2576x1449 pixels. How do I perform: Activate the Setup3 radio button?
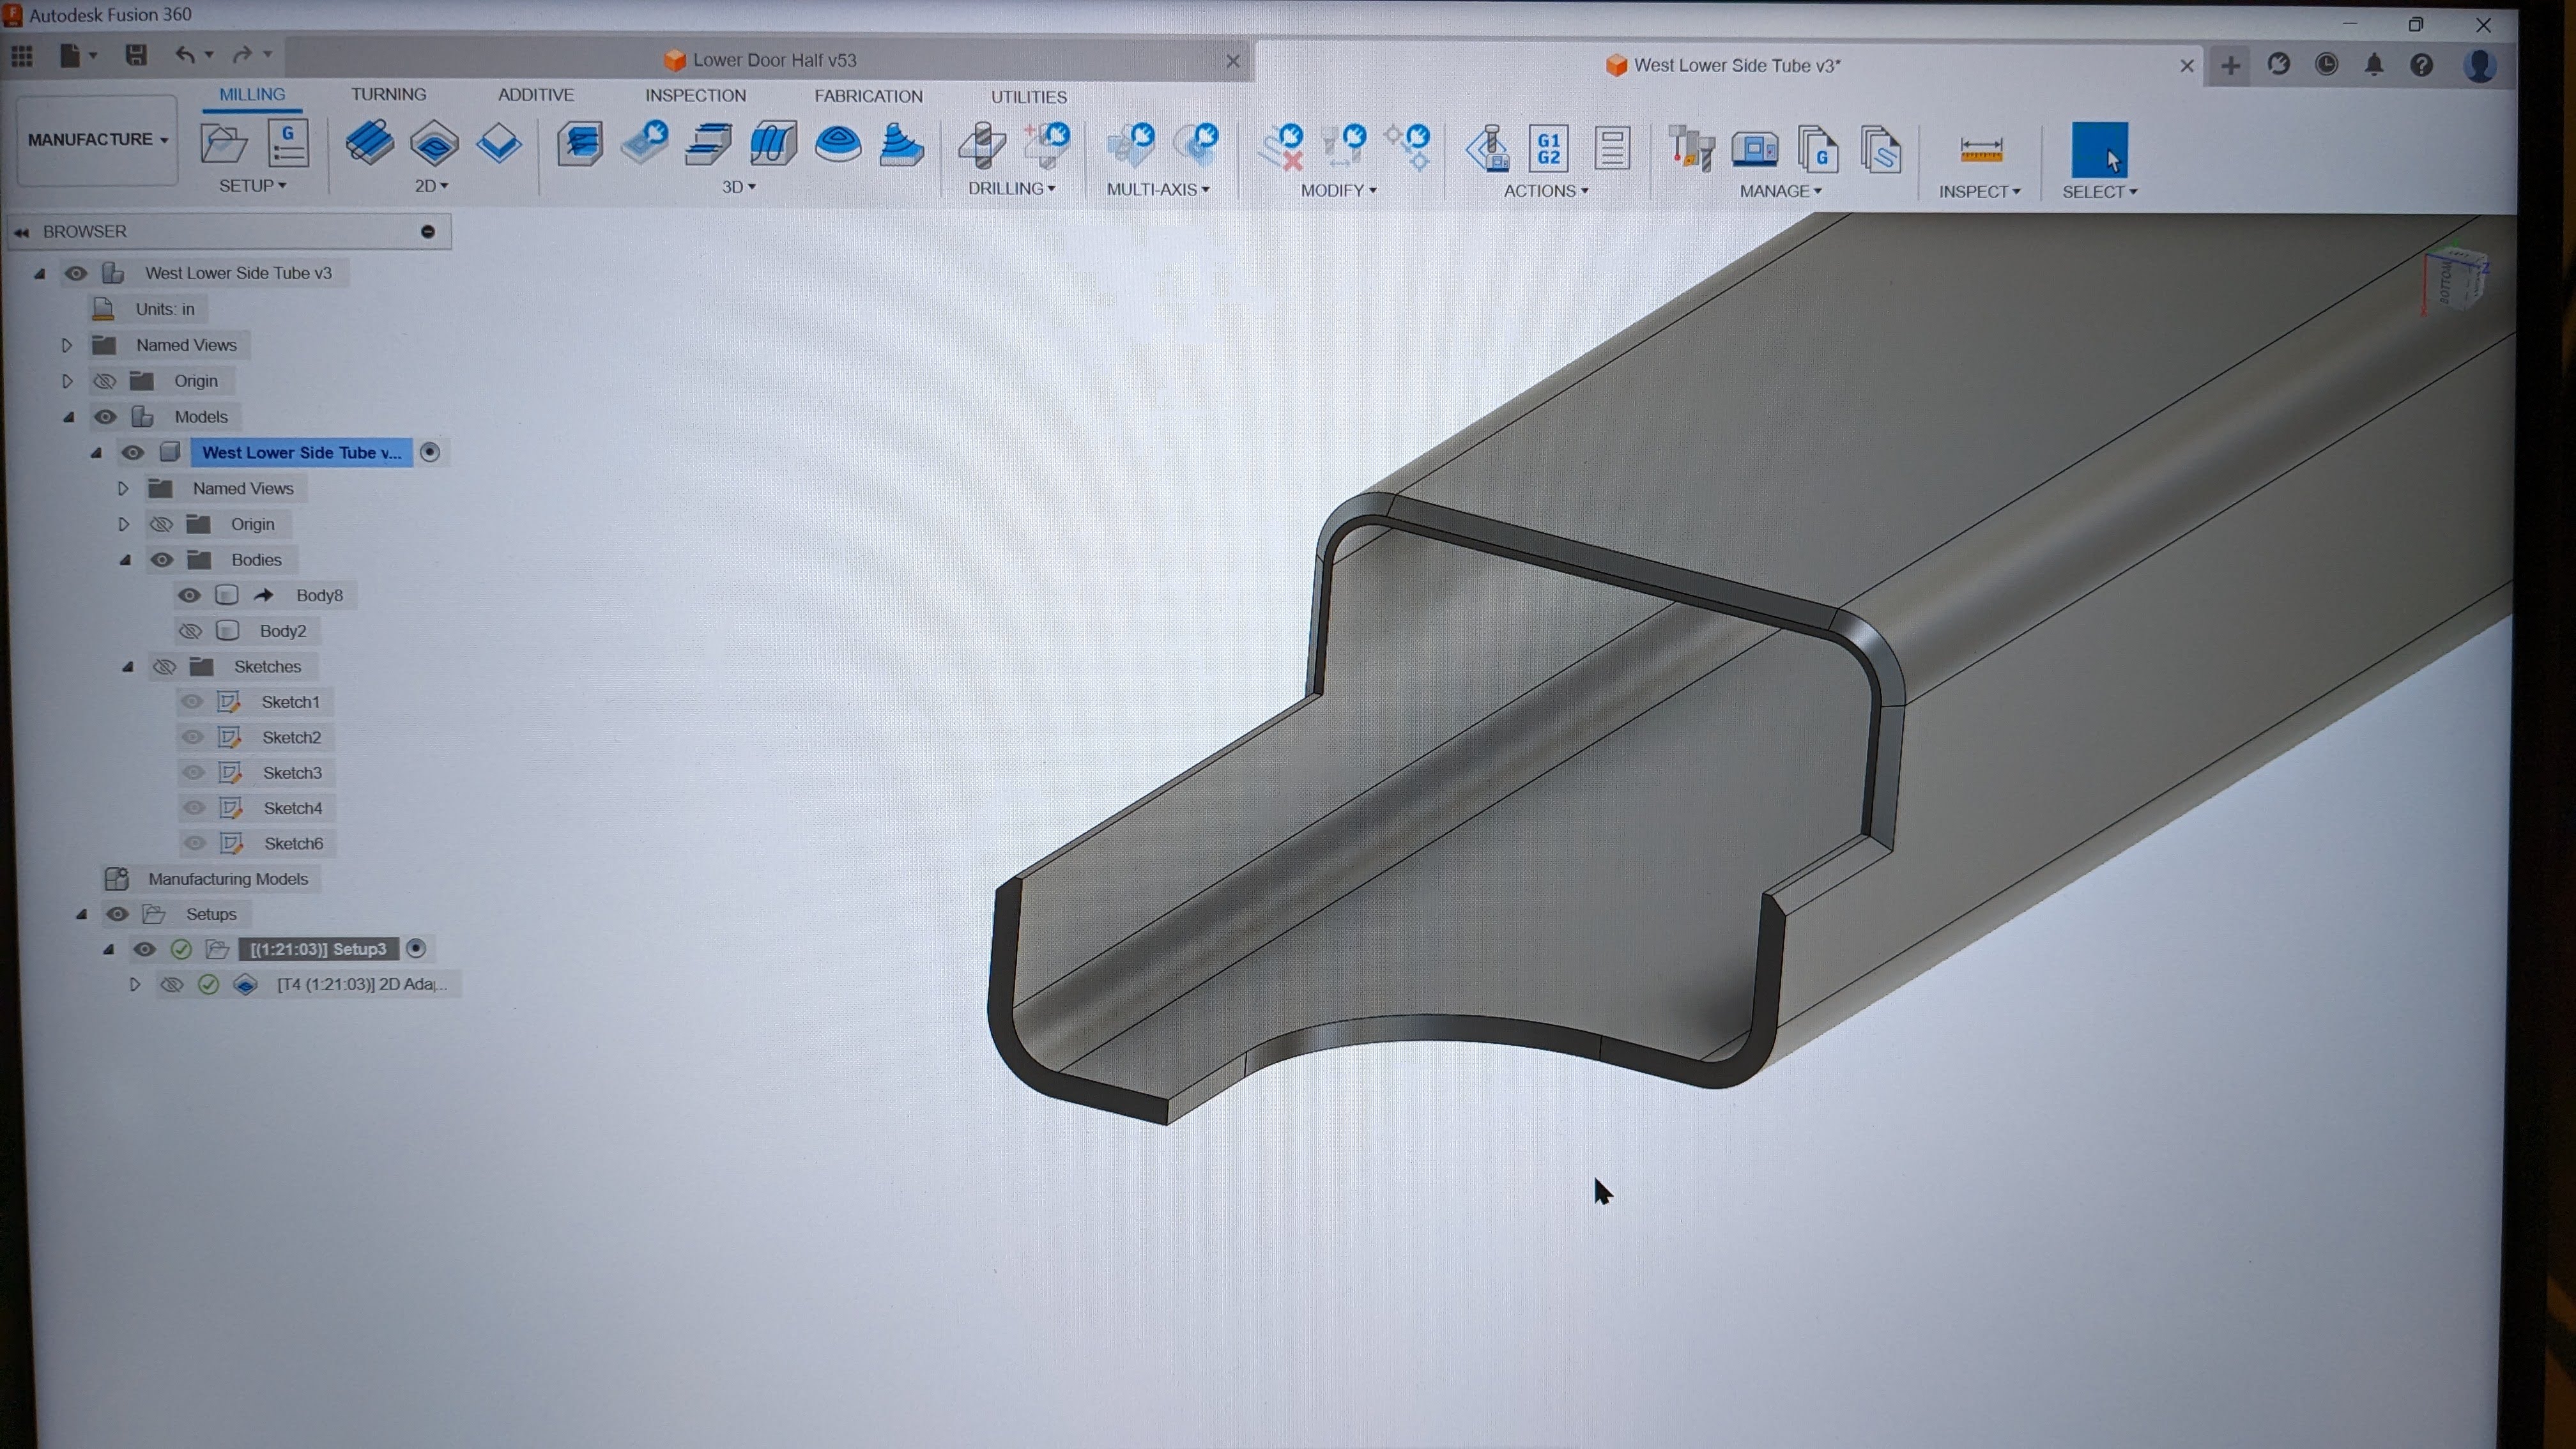417,948
